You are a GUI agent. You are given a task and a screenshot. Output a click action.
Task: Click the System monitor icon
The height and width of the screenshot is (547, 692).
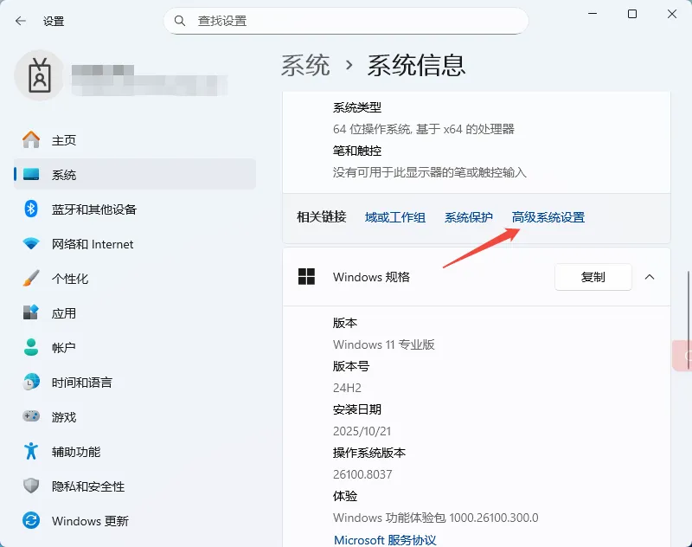click(31, 174)
